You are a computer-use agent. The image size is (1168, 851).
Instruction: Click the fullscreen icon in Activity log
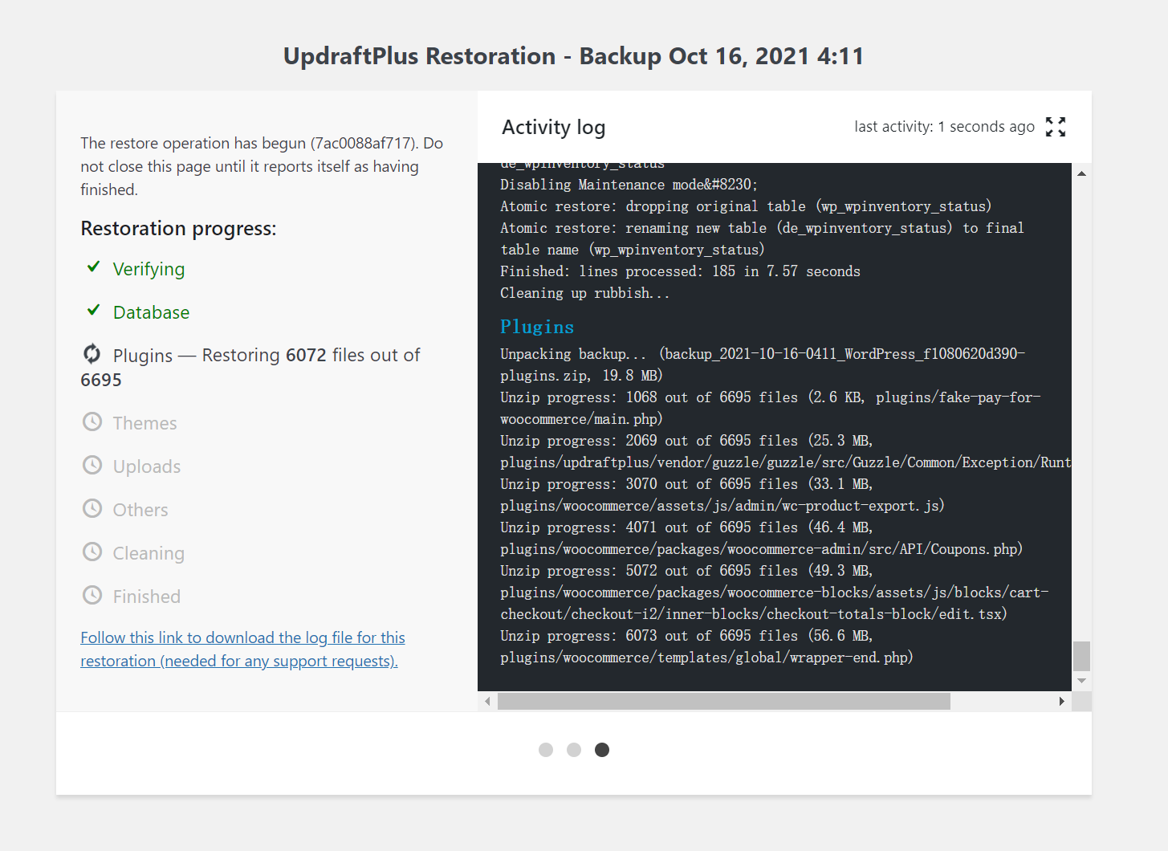coord(1056,127)
